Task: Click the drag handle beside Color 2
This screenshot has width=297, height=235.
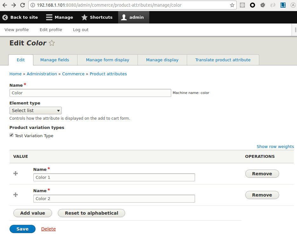Action: (x=15, y=195)
